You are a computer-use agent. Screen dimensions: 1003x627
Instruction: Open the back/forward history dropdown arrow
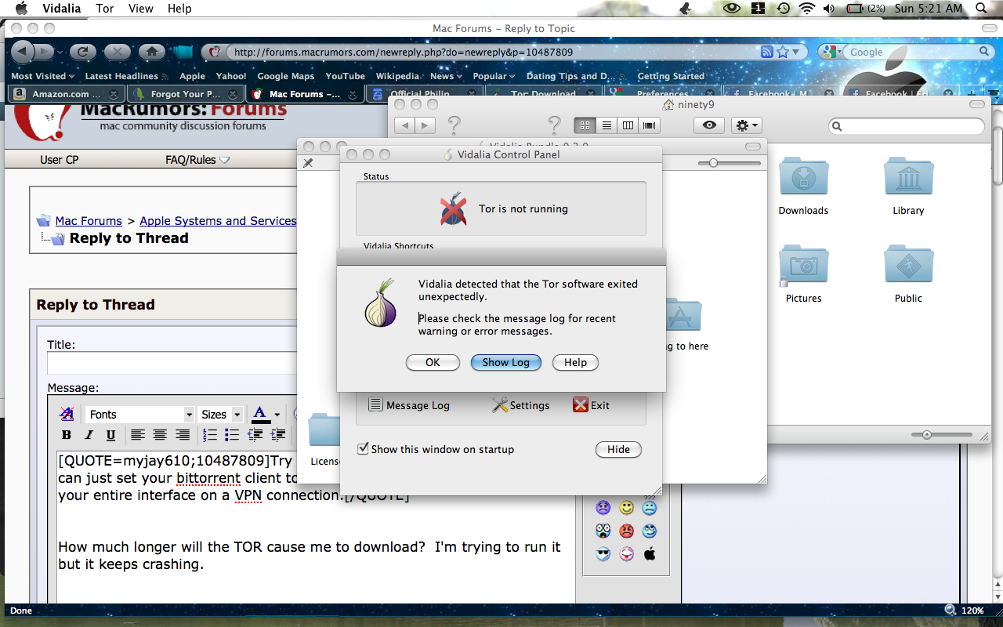point(61,52)
